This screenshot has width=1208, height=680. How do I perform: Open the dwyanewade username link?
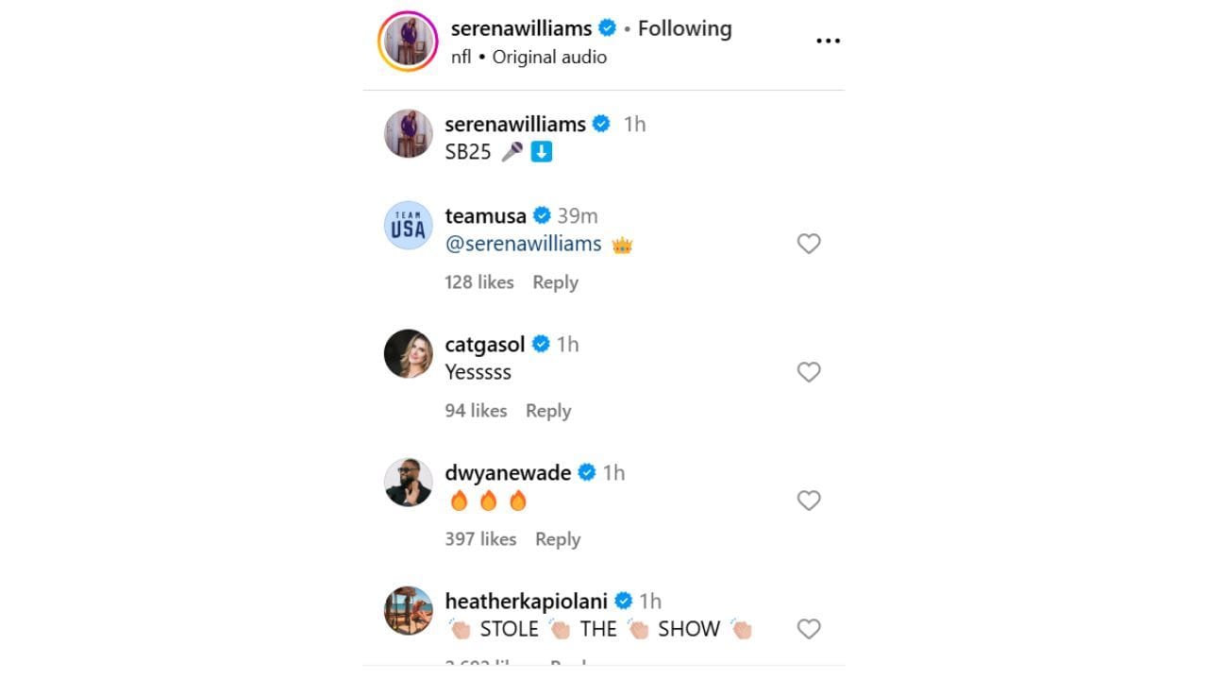coord(508,472)
